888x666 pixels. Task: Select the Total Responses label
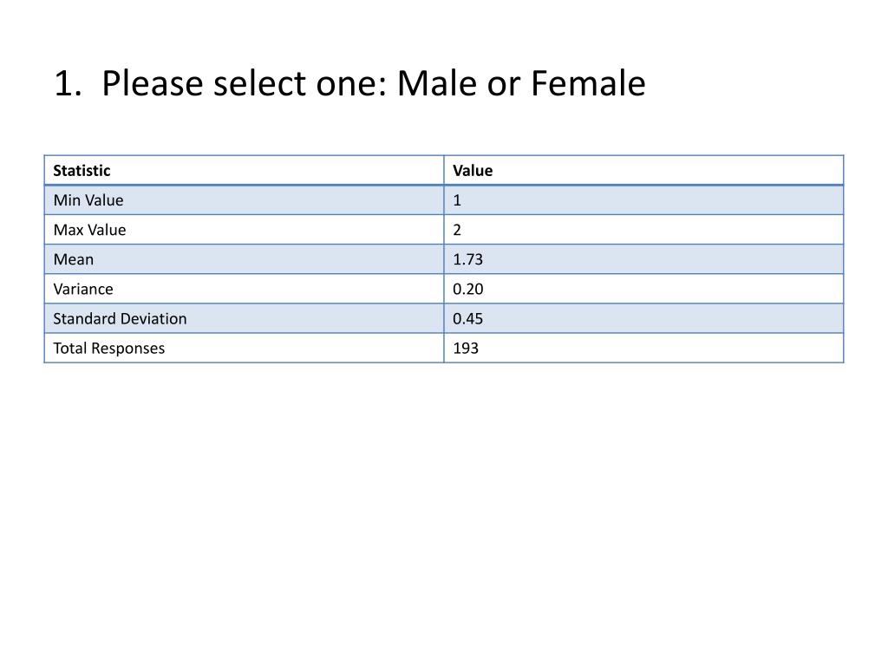coord(108,348)
